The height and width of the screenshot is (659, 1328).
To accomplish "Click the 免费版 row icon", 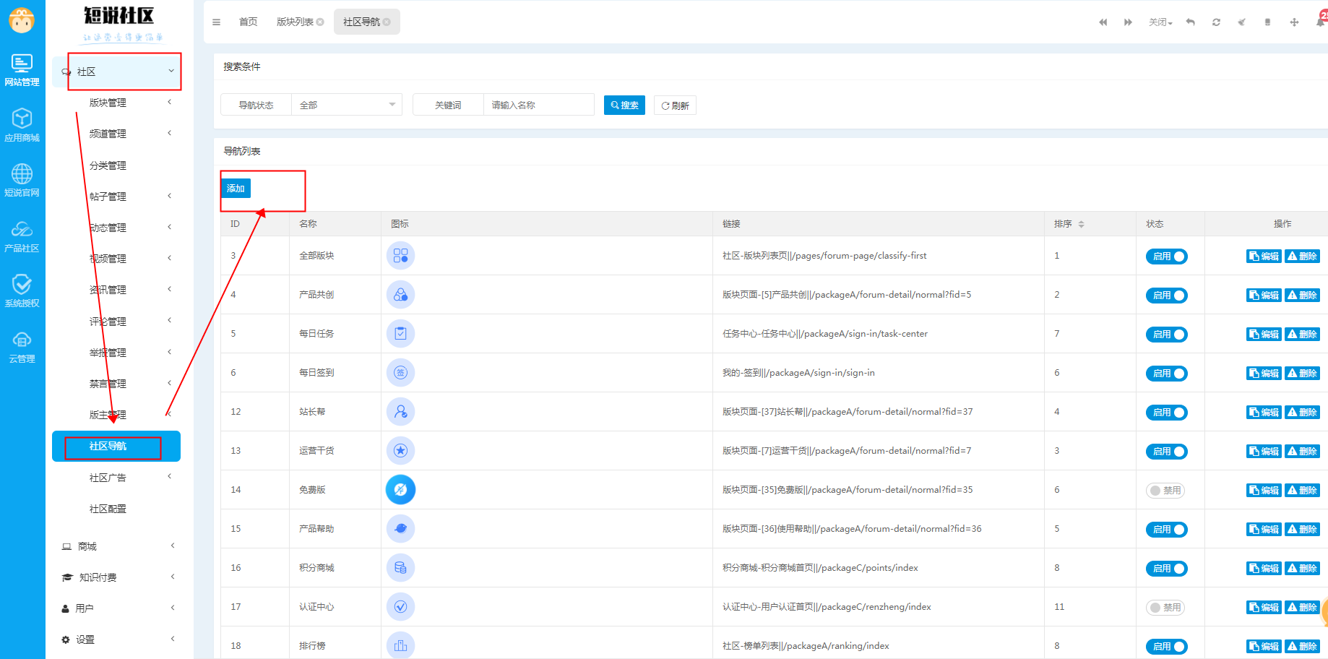I will pos(400,490).
